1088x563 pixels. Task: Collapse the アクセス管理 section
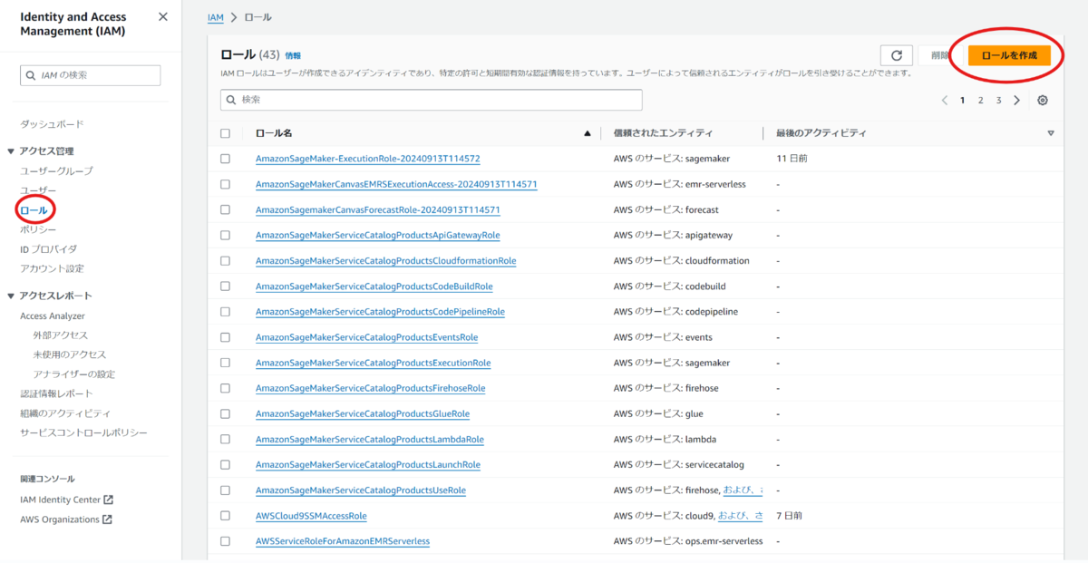pos(11,151)
